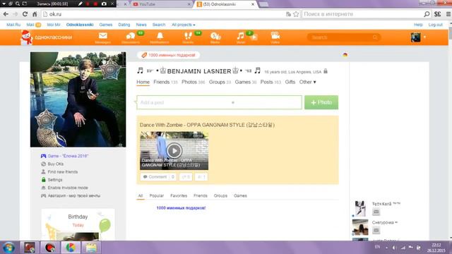Image resolution: width=452 pixels, height=254 pixels.
Task: Click the green + Photo button
Action: coord(321,102)
